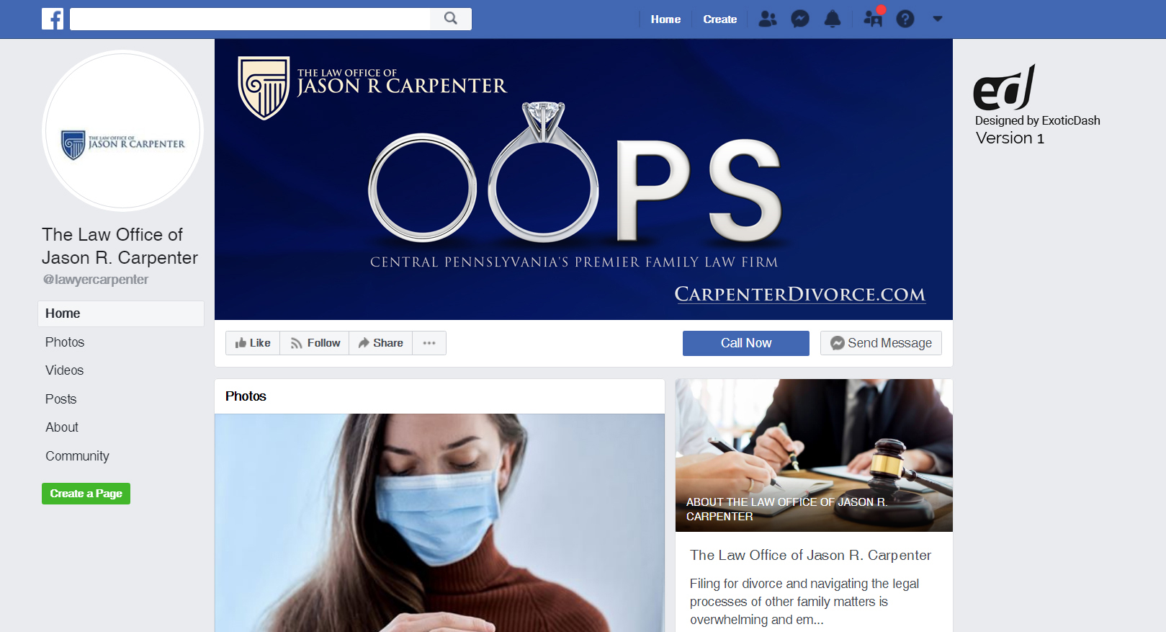This screenshot has width=1166, height=632.
Task: Click the Create a Page button
Action: (86, 494)
